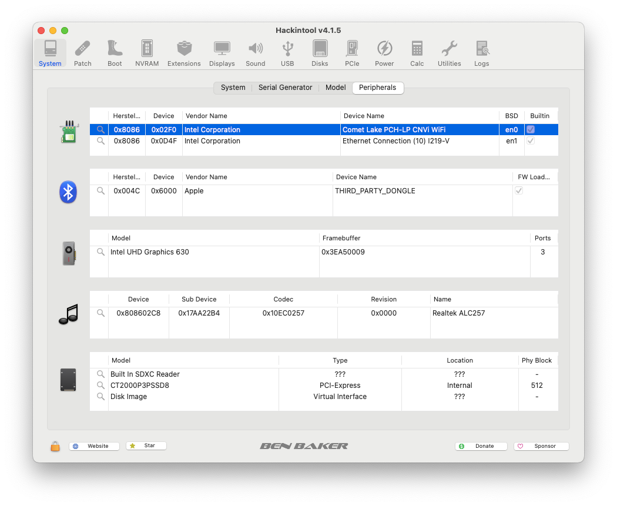
Task: Open the Website link button
Action: coord(94,446)
